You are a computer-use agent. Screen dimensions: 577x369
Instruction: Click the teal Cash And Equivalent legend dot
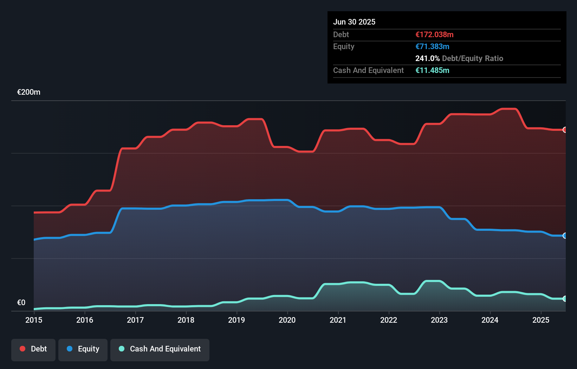pyautogui.click(x=122, y=349)
